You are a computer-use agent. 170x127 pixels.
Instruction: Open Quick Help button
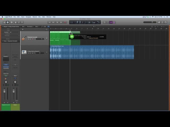tap(12, 22)
